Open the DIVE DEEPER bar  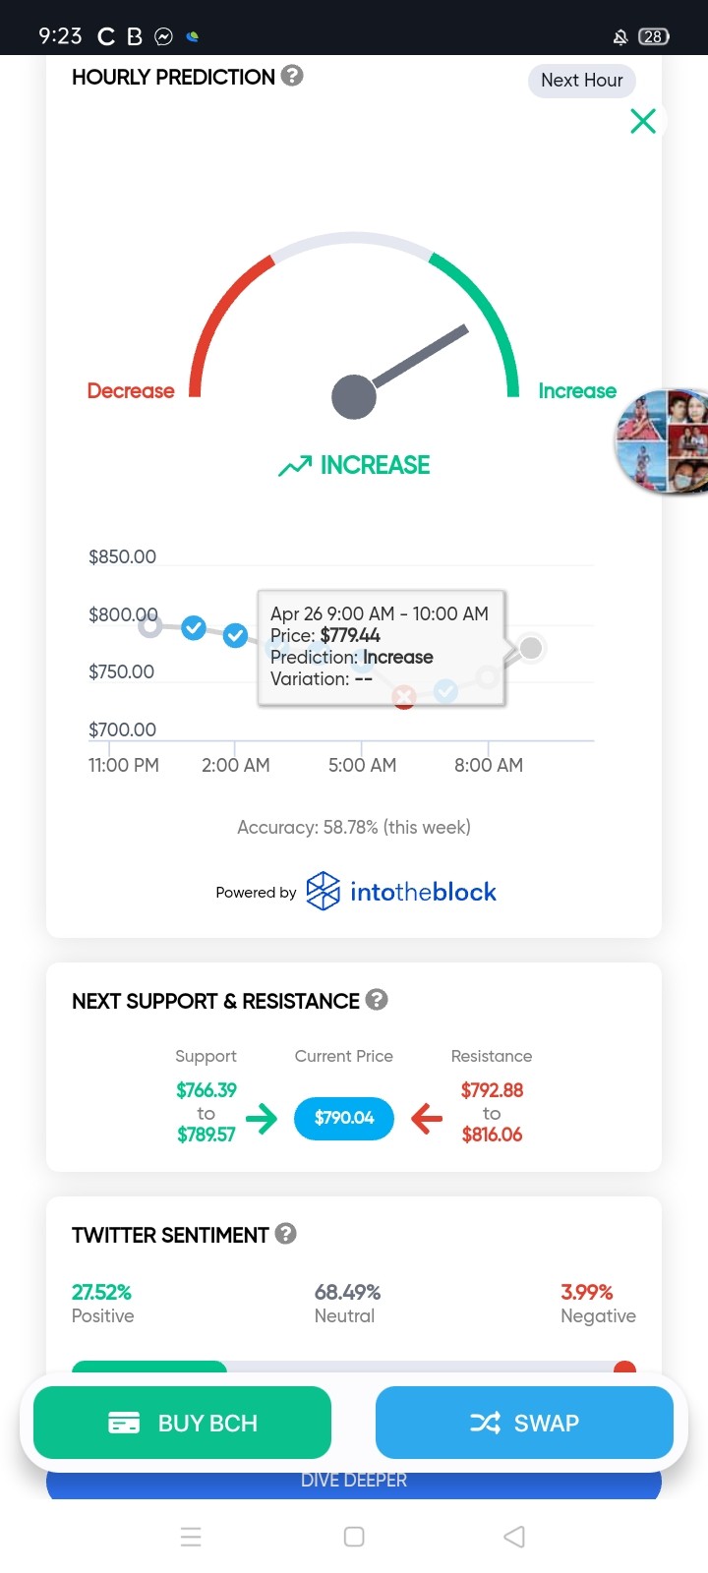[x=354, y=1481]
